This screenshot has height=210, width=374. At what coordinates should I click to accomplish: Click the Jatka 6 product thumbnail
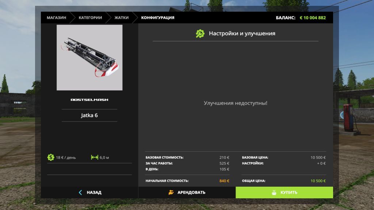[x=89, y=58]
